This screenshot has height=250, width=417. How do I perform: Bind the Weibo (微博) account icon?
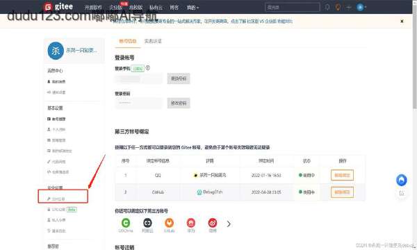tap(213, 223)
